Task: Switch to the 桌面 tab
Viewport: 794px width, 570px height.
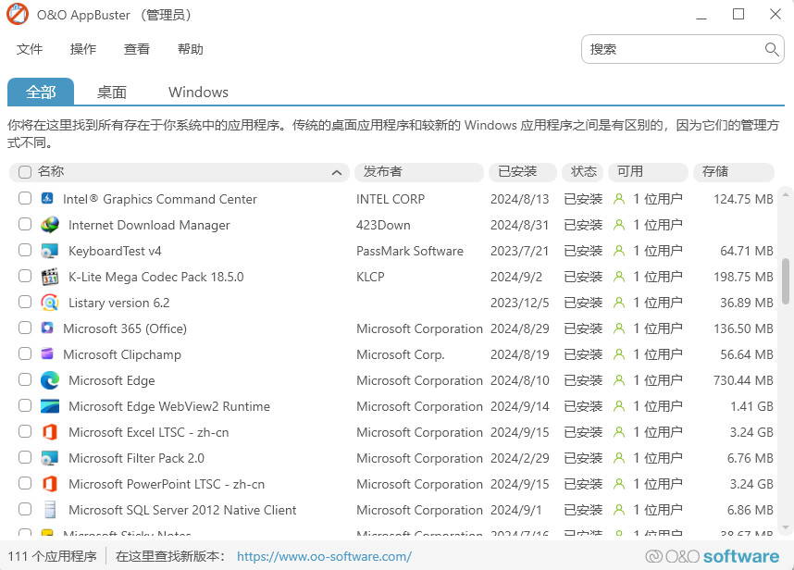Action: (x=111, y=93)
